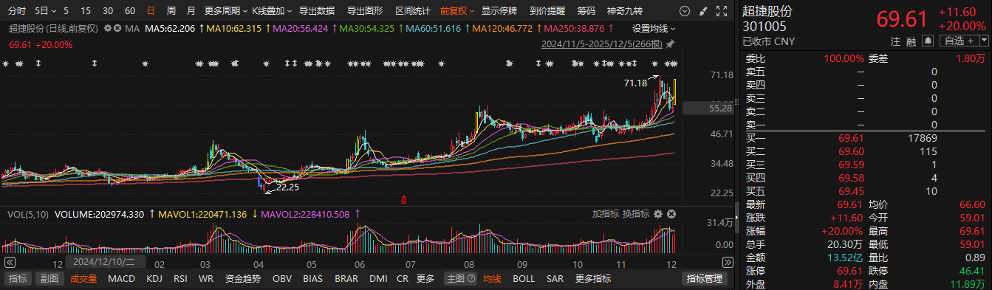Select the monthly 月 K-line period

click(x=191, y=11)
